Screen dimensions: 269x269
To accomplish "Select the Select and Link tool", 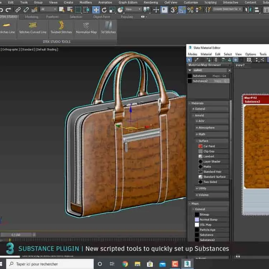I will 18,10.
